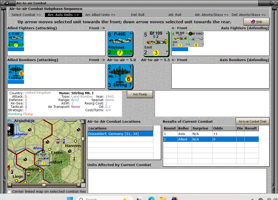278x200 pixels.
Task: Click the map's vertical scrollbar down arrow
Action: [x=83, y=181]
